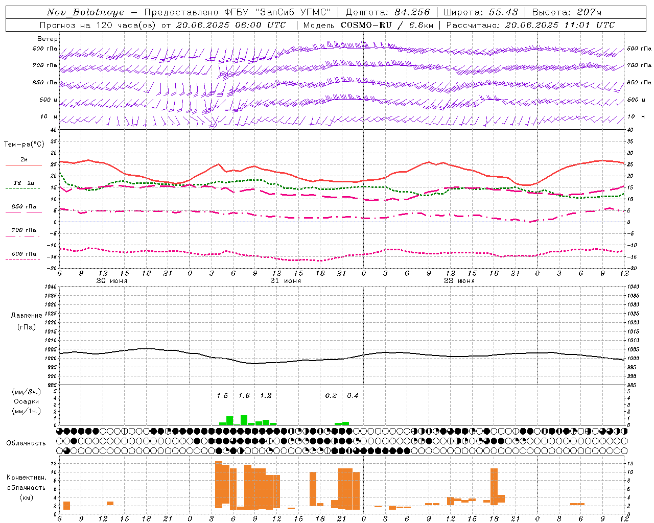Click the 'Тем-ра(°C)' temperature panel label
Screen dimensions: 654x523
point(24,145)
